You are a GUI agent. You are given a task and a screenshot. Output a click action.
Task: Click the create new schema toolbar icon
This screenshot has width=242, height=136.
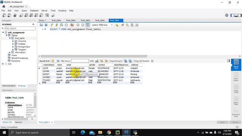21,15
